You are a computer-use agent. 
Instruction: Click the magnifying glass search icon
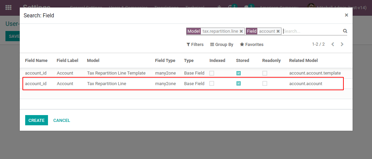345,31
